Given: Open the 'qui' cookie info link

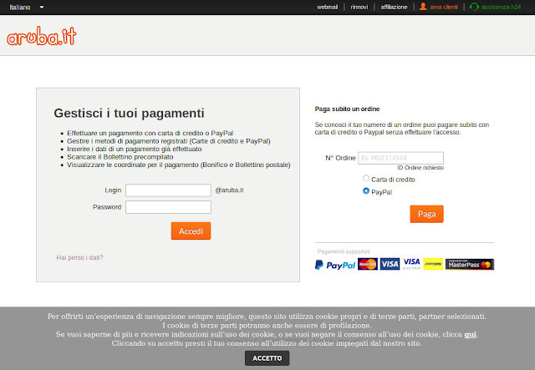Looking at the screenshot, I should click(470, 334).
